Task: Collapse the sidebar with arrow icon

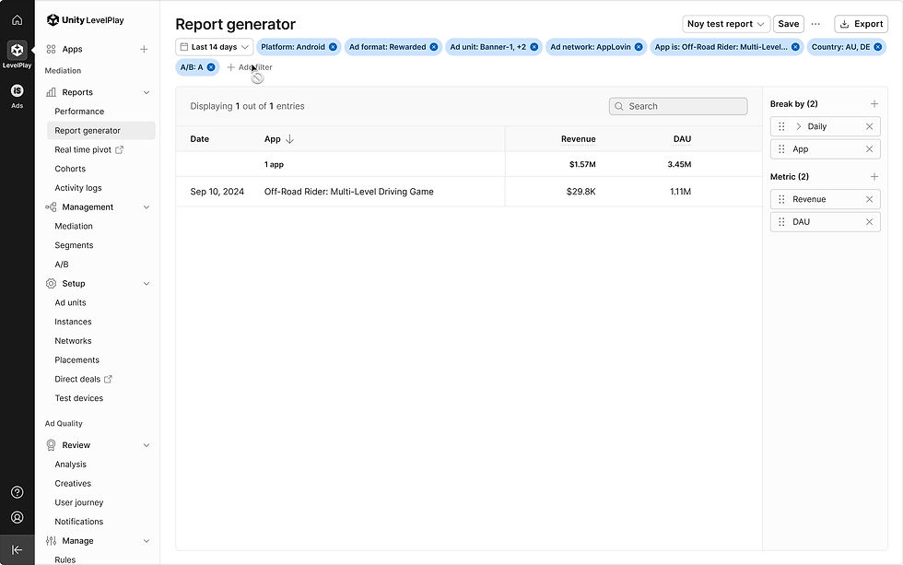Action: tap(18, 550)
